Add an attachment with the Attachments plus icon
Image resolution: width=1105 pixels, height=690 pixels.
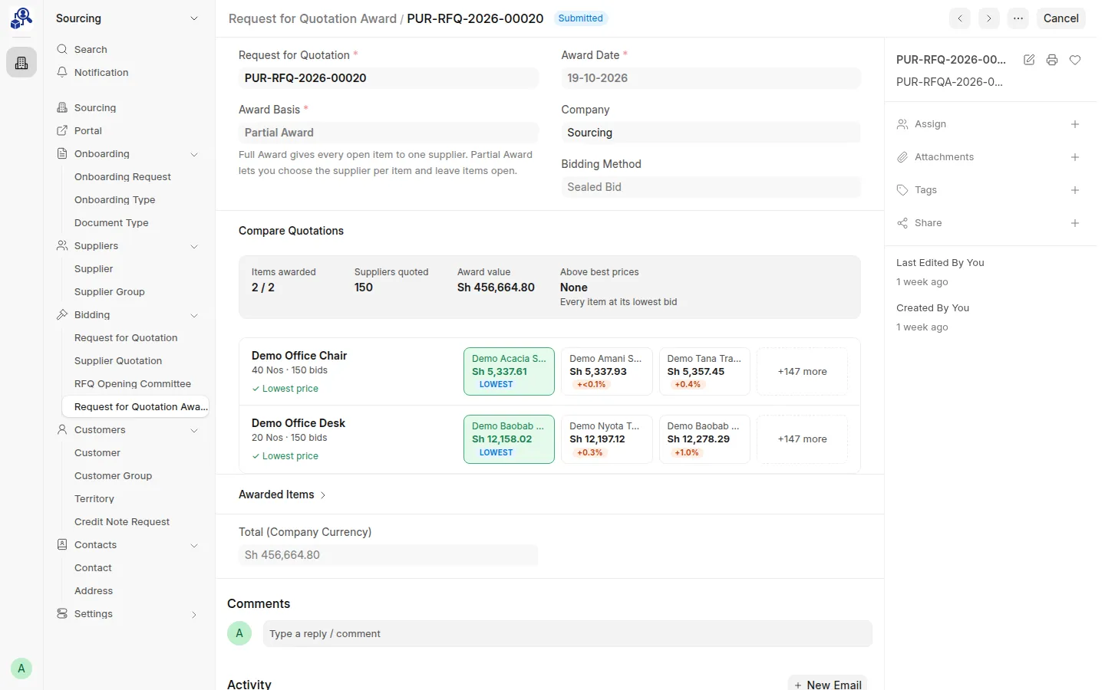[x=1075, y=157]
